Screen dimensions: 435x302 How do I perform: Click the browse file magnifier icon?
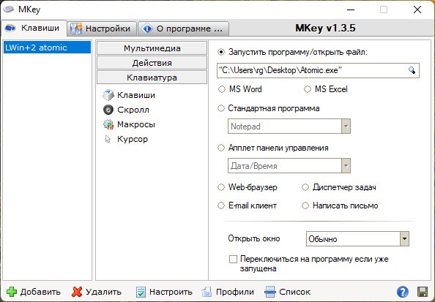click(x=412, y=70)
